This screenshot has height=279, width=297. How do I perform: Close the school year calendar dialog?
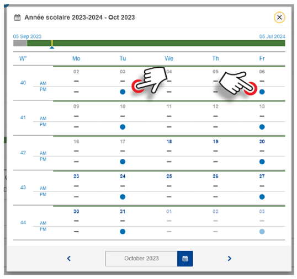(x=279, y=18)
